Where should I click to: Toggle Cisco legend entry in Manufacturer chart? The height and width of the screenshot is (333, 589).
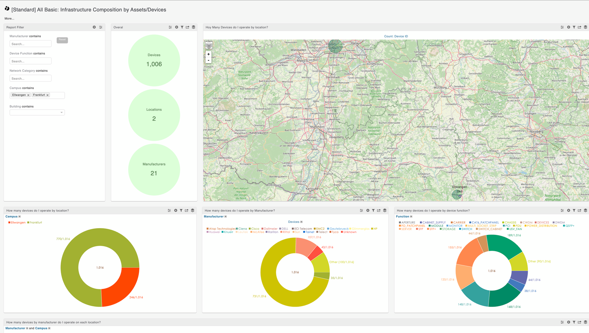(x=255, y=229)
